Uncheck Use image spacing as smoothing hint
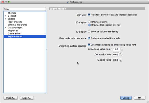 [89, 45]
